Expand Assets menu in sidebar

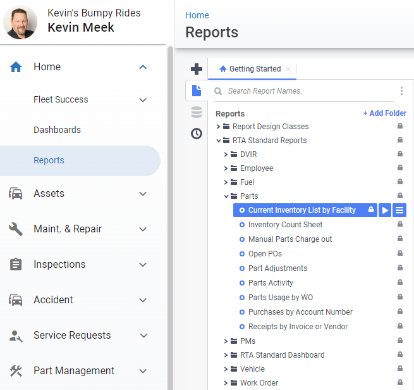(143, 194)
